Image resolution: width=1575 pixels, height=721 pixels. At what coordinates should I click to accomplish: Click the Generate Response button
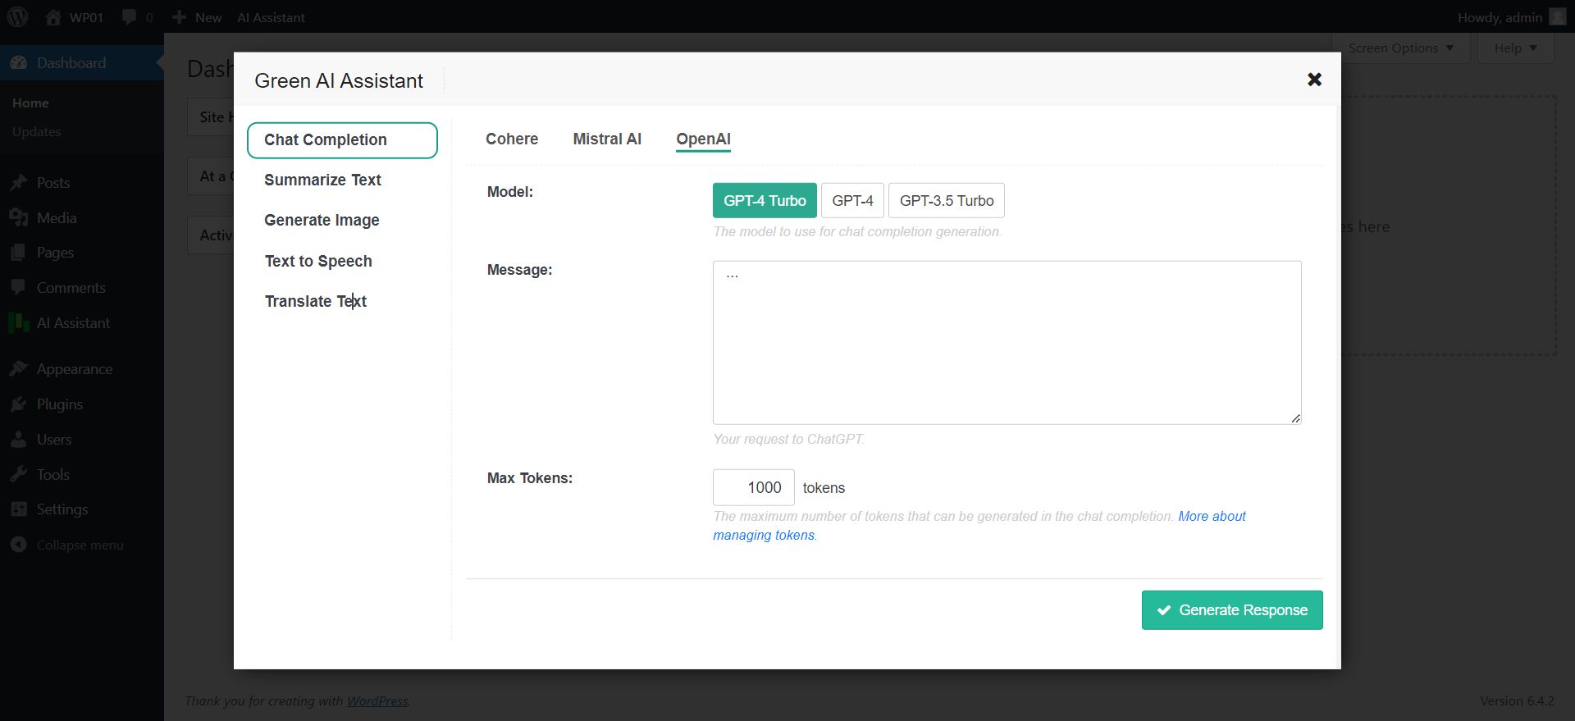1232,610
